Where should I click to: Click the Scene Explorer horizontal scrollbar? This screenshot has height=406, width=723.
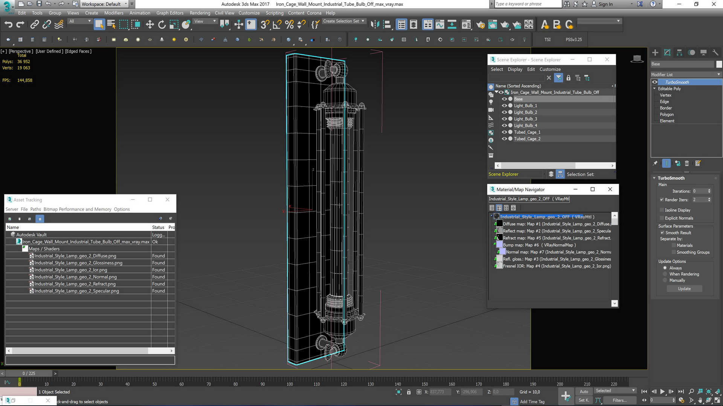click(555, 165)
